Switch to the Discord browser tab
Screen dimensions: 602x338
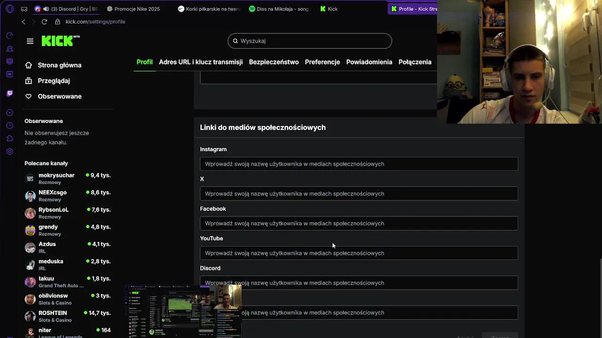[x=67, y=9]
